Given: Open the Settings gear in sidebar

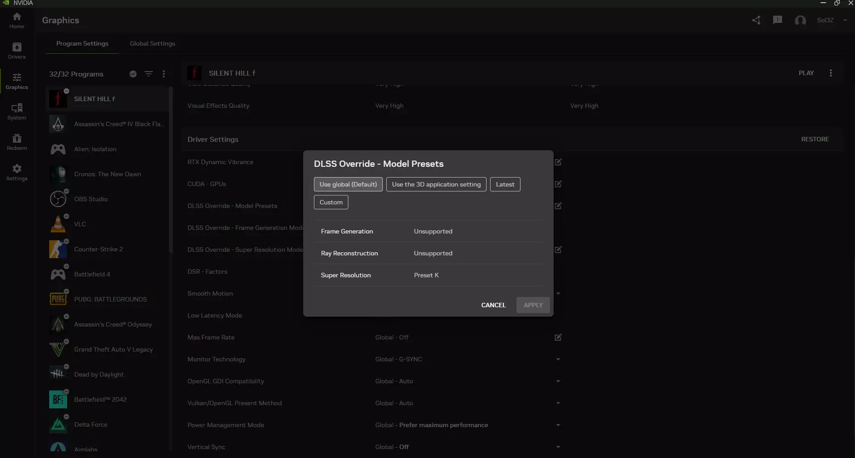Looking at the screenshot, I should [x=17, y=173].
